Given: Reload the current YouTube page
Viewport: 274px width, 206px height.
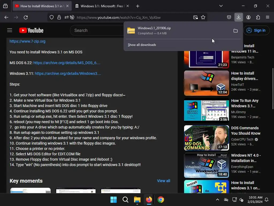Looking at the screenshot, I should coord(26,17).
